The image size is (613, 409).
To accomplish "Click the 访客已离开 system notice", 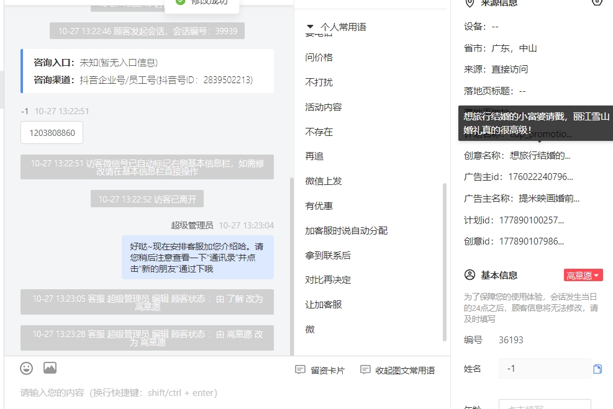I will pos(147,199).
